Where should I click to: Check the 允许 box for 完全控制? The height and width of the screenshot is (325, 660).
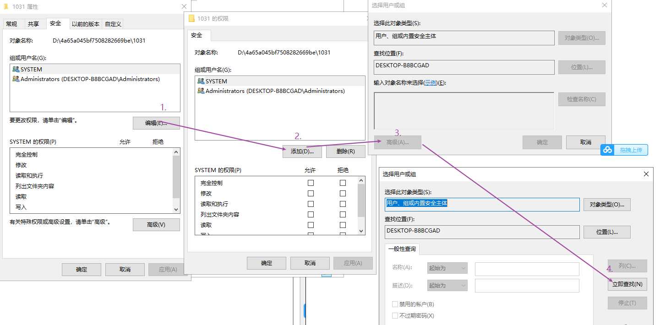point(311,183)
